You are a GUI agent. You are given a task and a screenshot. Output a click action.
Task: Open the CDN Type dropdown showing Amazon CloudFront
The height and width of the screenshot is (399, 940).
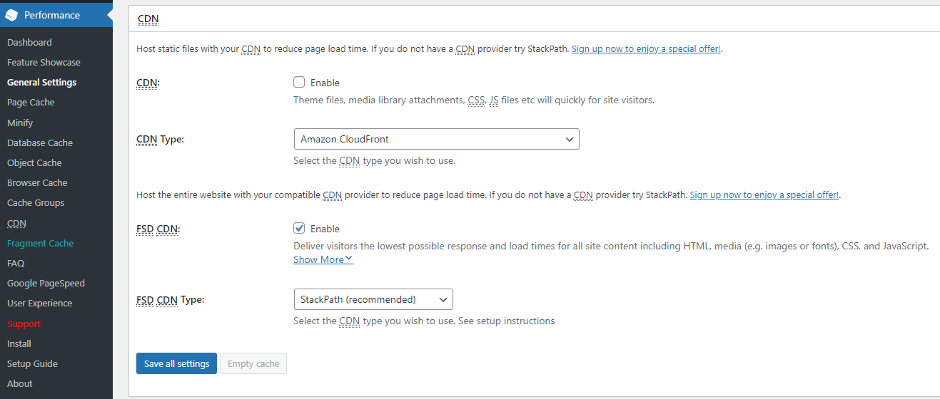coord(436,139)
